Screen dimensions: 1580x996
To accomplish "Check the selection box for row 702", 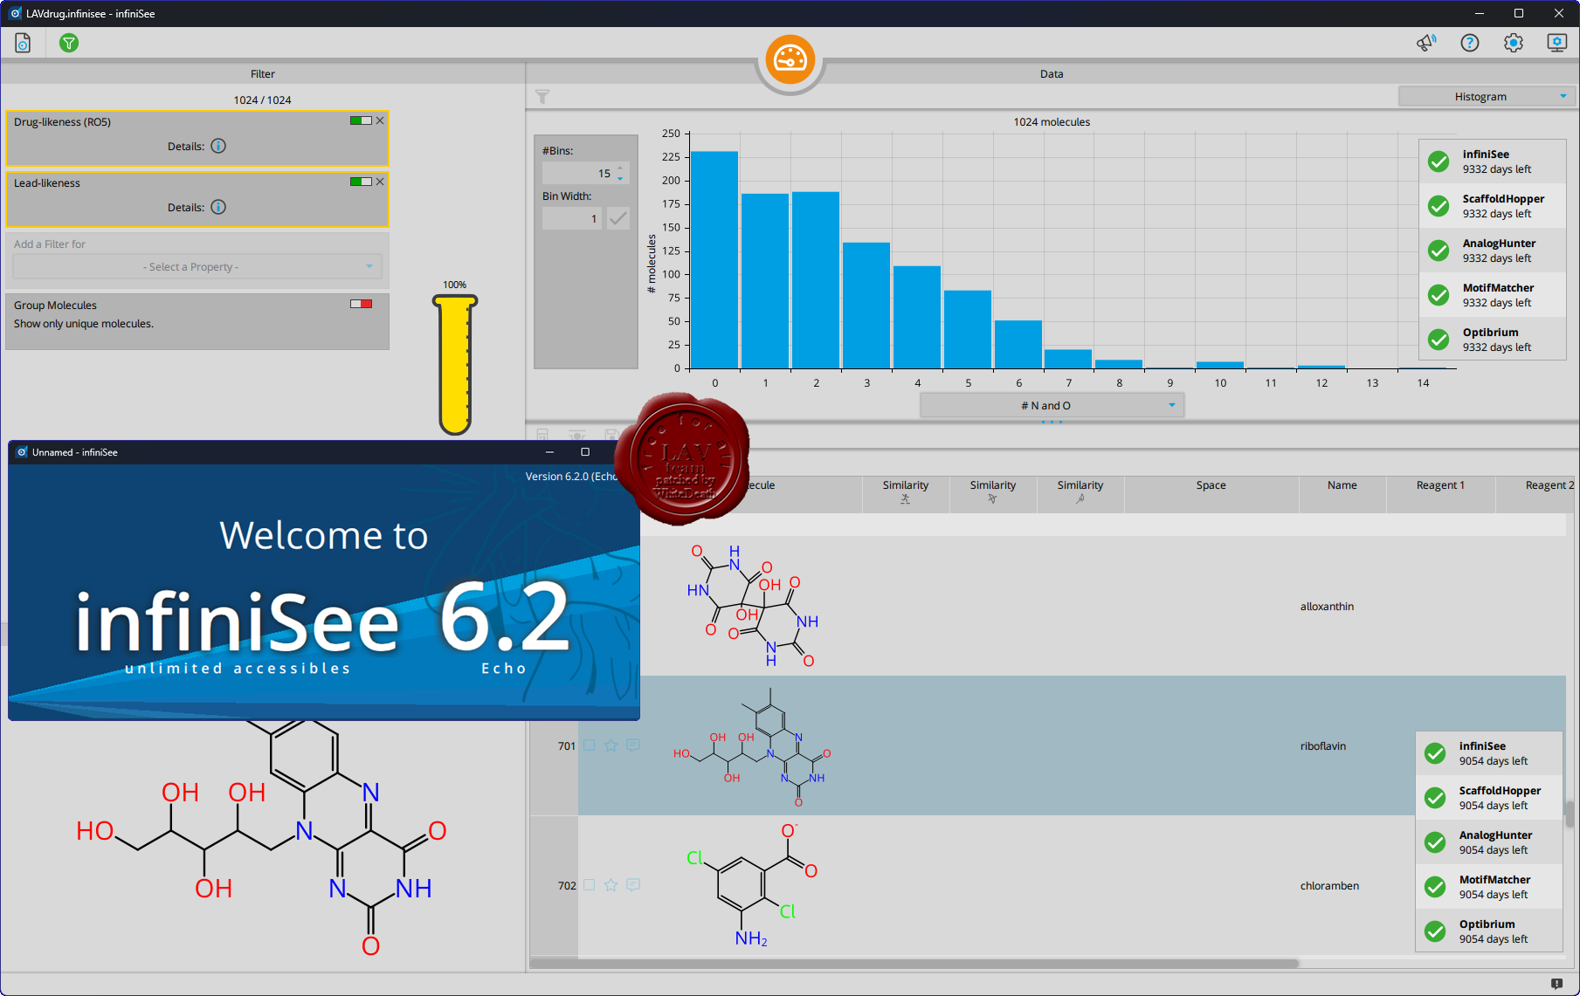I will (590, 885).
